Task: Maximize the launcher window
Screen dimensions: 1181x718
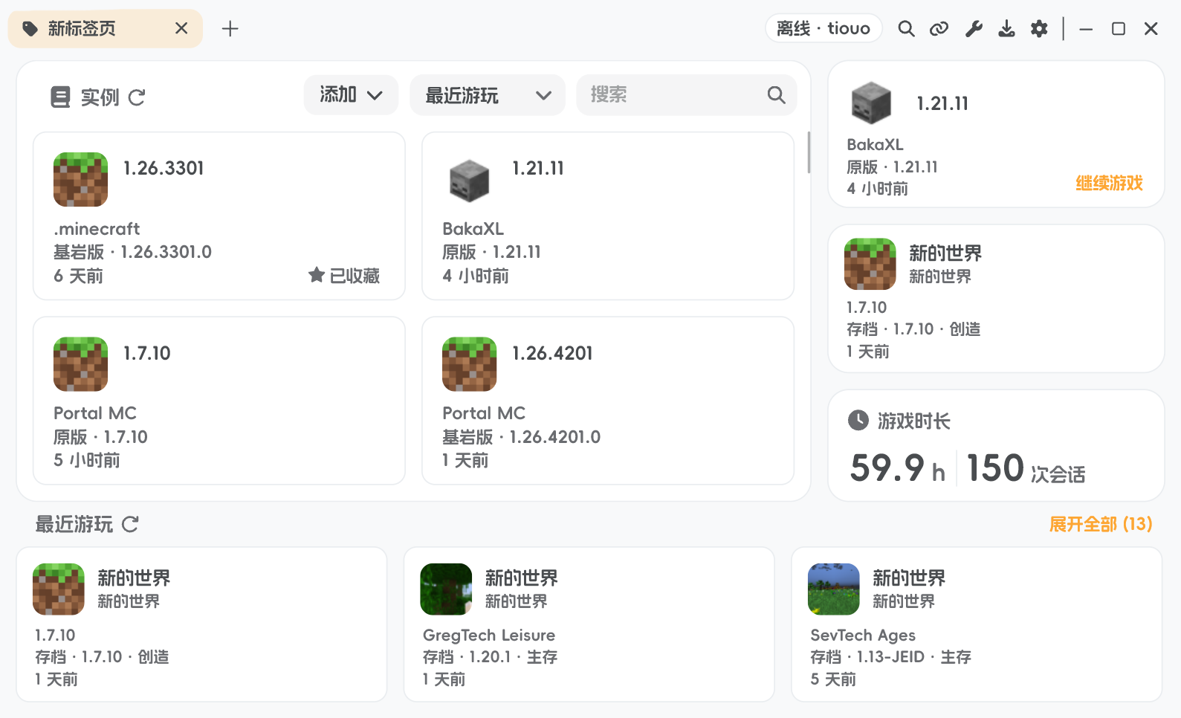Action: [1119, 29]
